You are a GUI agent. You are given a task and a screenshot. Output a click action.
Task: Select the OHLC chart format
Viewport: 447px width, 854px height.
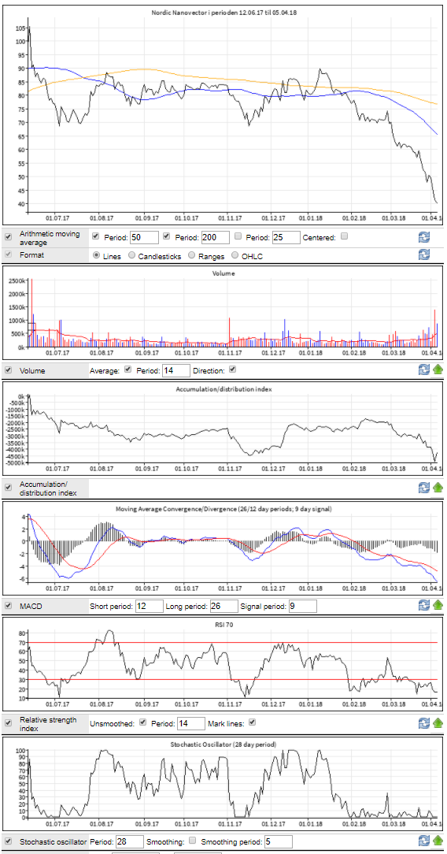point(235,255)
